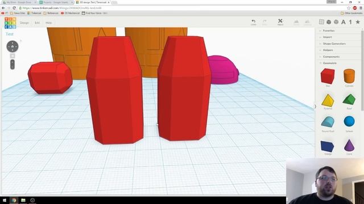This screenshot has width=364, height=204.
Task: Open the Other bookmarks folder
Action: pos(351,13)
